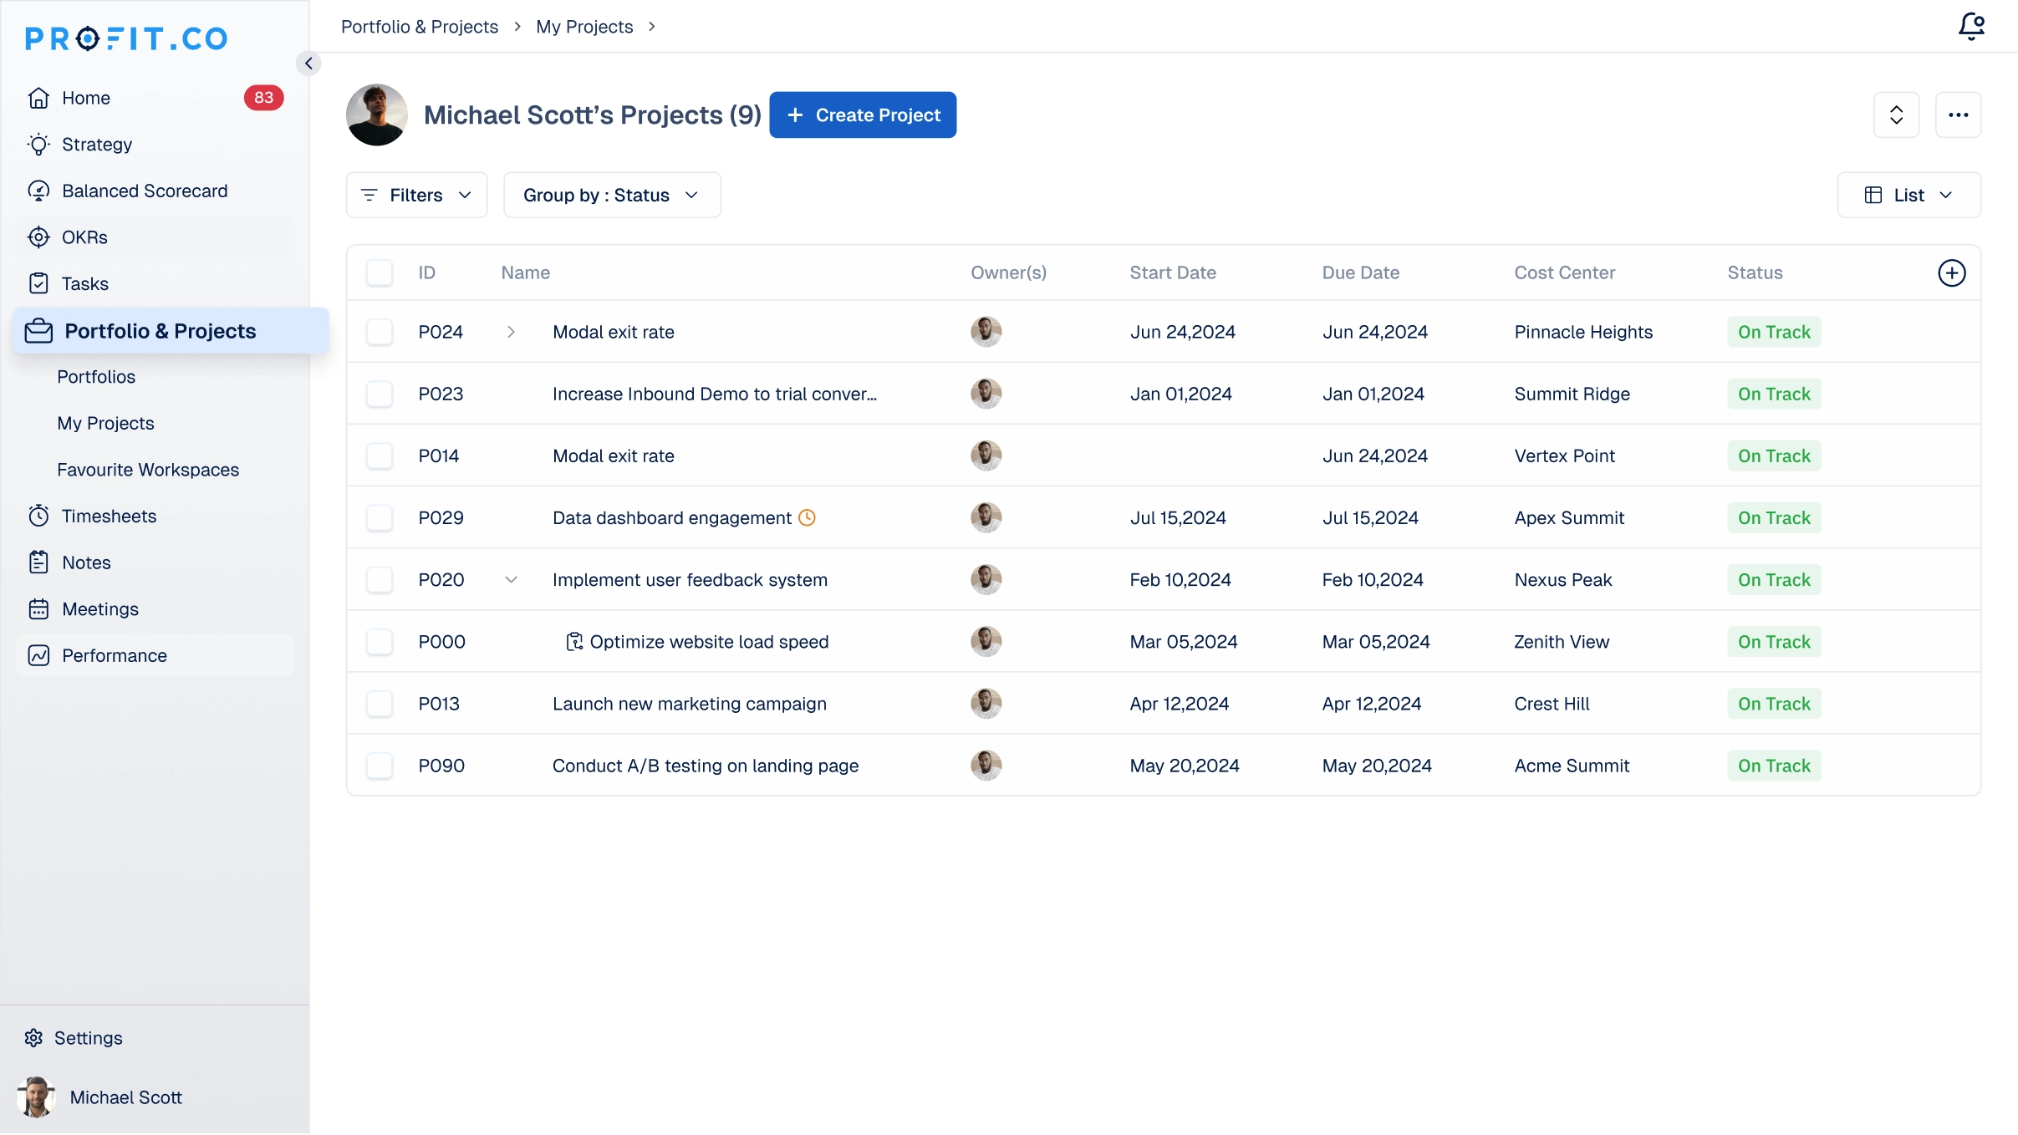Image resolution: width=2018 pixels, height=1135 pixels.
Task: Click the task icon next to Optimize website load speed
Action: (x=574, y=642)
